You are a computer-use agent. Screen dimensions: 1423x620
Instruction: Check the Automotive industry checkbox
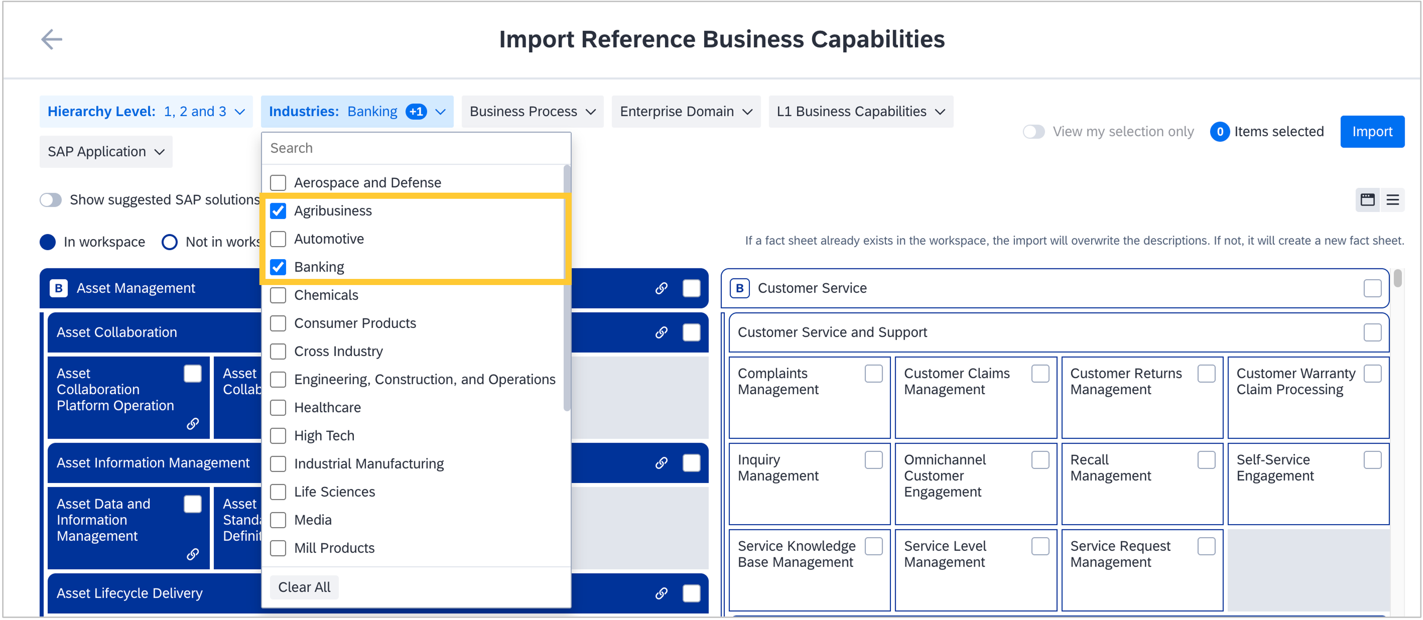pos(278,239)
